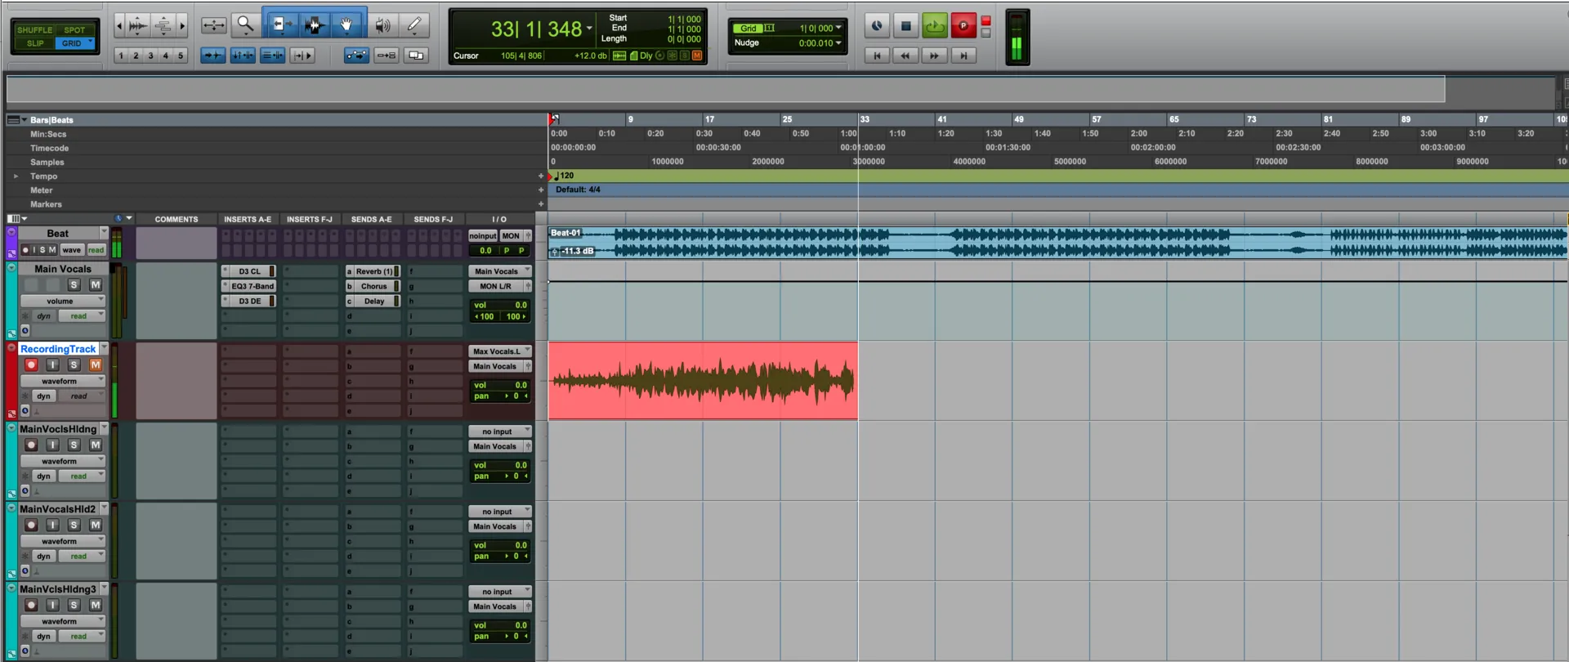The height and width of the screenshot is (662, 1569).
Task: Open the Reverb (1) send
Action: (373, 271)
